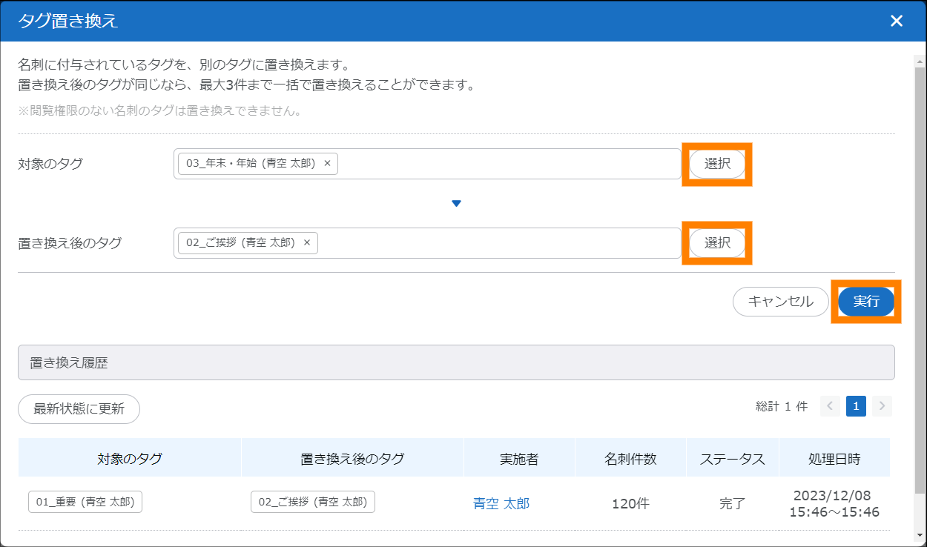Open 青空 太郎 user link
The width and height of the screenshot is (927, 547).
(501, 504)
